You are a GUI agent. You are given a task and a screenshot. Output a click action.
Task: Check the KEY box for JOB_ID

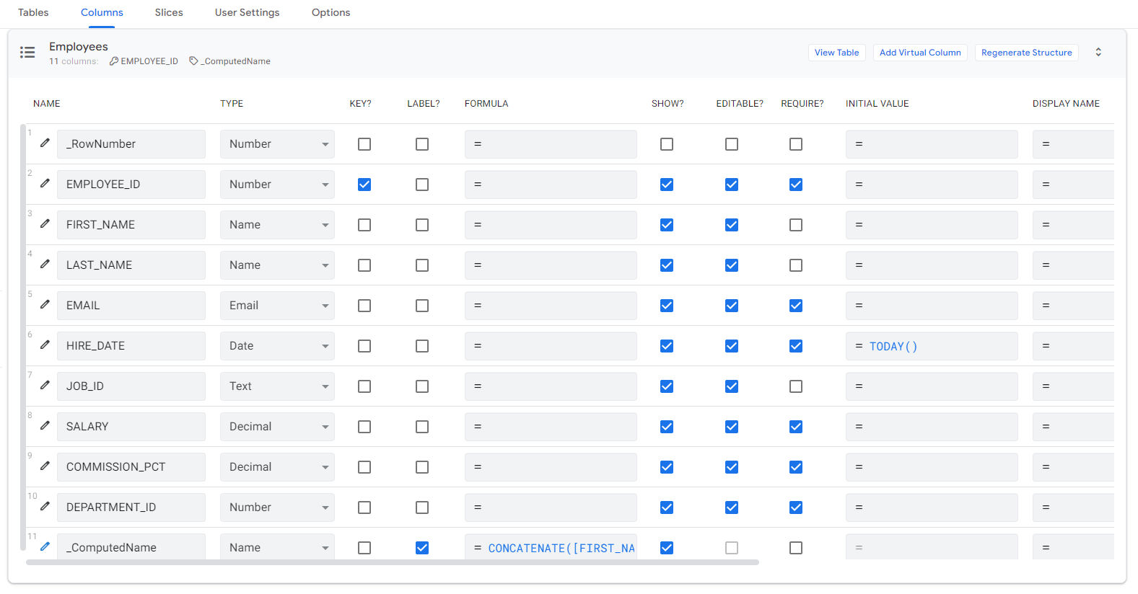pyautogui.click(x=364, y=386)
